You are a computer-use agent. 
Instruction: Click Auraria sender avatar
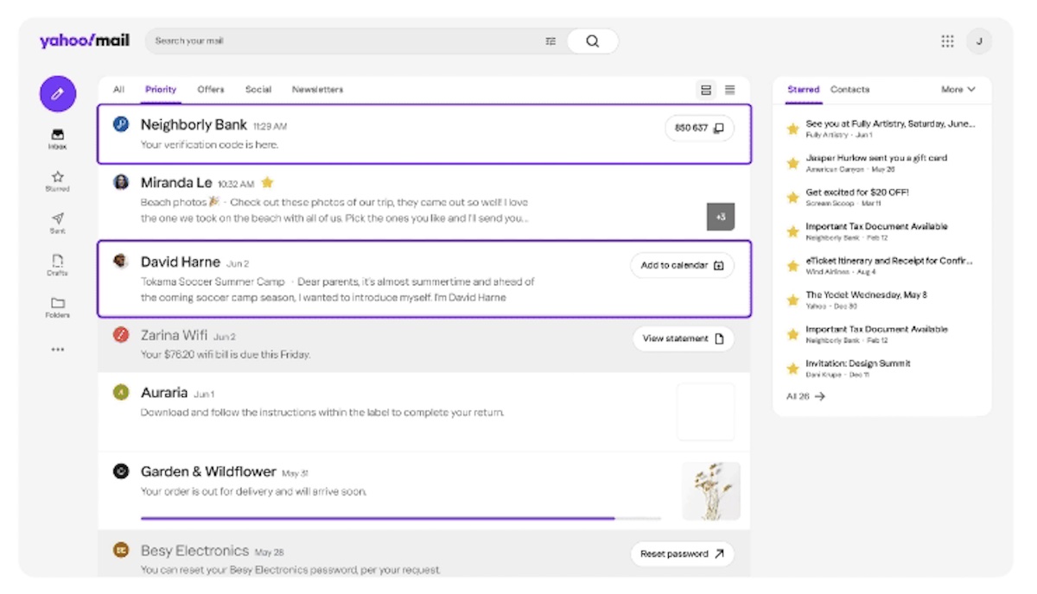122,392
